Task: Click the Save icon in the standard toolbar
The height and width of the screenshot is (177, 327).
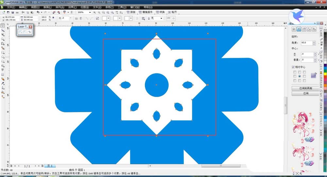Action: (x=12, y=12)
